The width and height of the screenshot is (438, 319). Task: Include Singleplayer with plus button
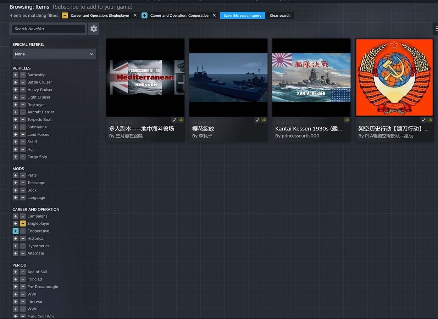(16, 223)
